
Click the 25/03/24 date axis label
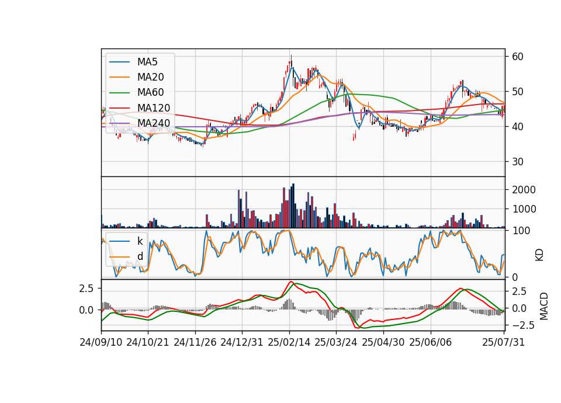pos(336,342)
